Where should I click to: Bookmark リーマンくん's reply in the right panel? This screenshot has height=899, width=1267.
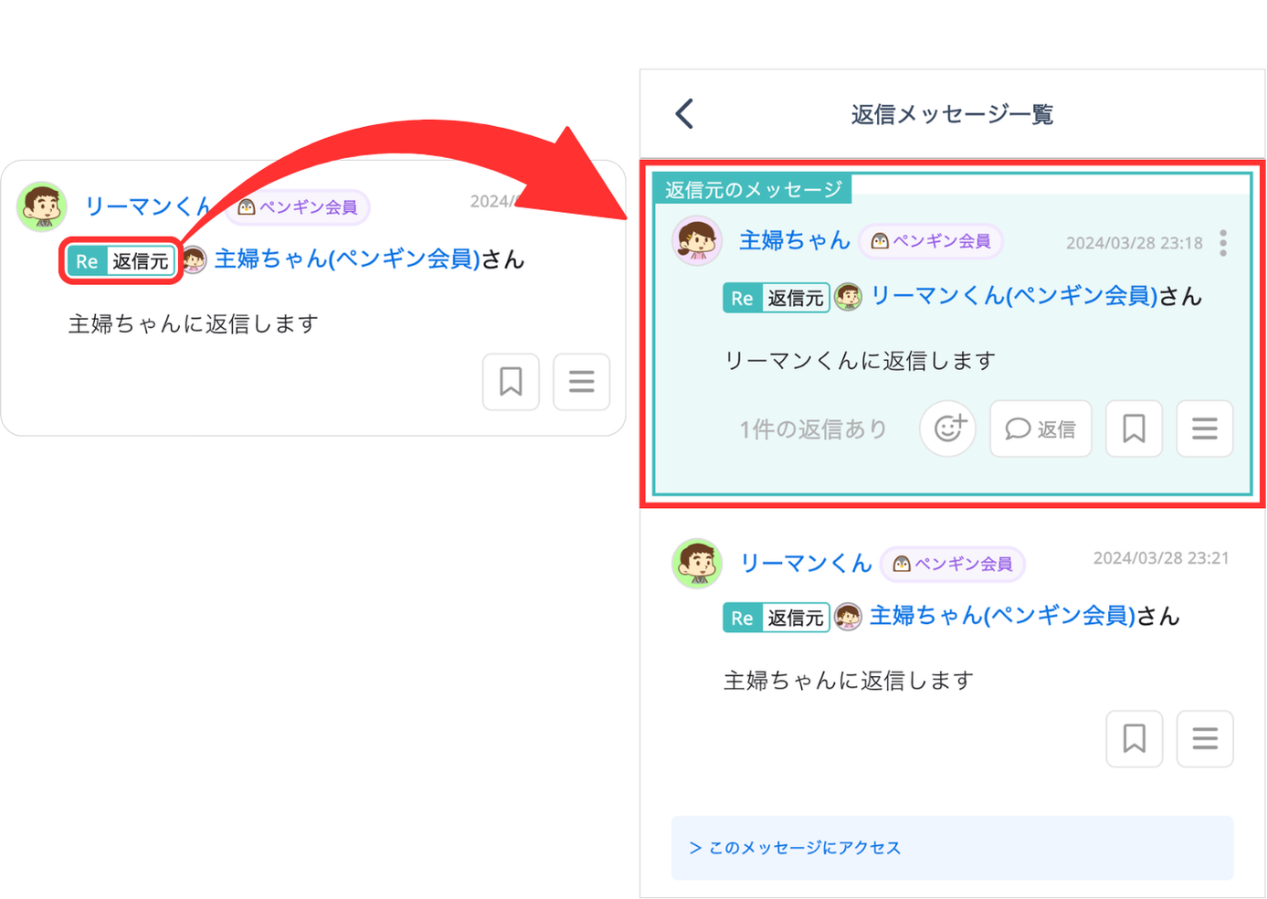pyautogui.click(x=1134, y=738)
